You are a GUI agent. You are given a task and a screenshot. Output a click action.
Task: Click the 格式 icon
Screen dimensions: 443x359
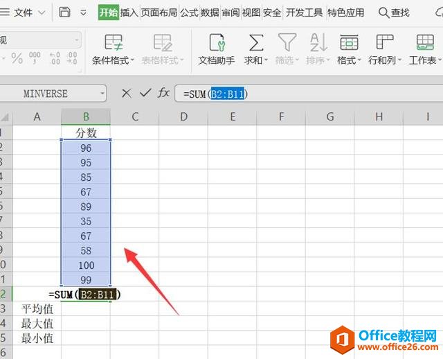click(x=349, y=42)
